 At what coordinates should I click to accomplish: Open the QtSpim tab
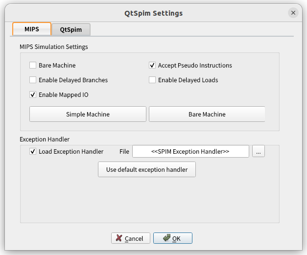(71, 29)
